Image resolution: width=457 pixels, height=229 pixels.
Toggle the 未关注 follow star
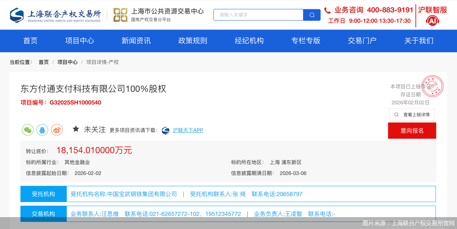click(x=76, y=128)
